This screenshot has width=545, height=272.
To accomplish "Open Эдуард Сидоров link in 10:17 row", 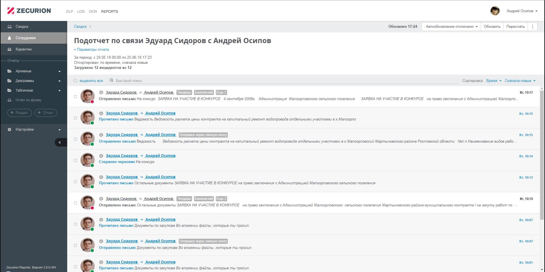I will click(x=121, y=92).
